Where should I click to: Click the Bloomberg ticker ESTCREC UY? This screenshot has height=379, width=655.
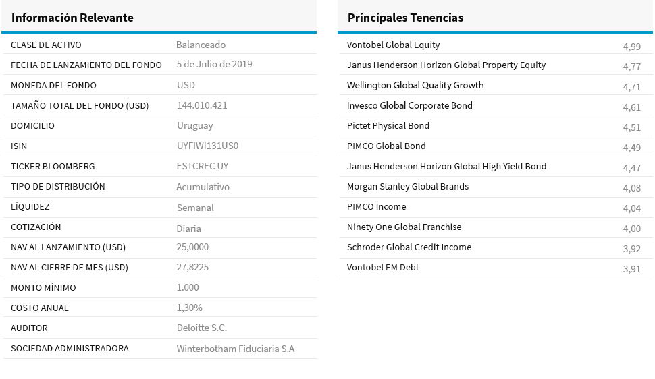202,166
